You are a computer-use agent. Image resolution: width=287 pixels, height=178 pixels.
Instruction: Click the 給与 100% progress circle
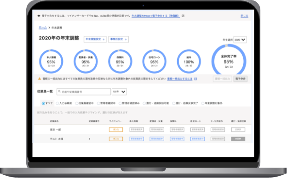(x=189, y=61)
